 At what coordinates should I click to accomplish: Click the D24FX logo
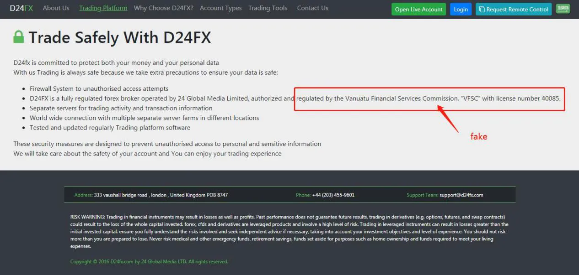click(x=21, y=8)
